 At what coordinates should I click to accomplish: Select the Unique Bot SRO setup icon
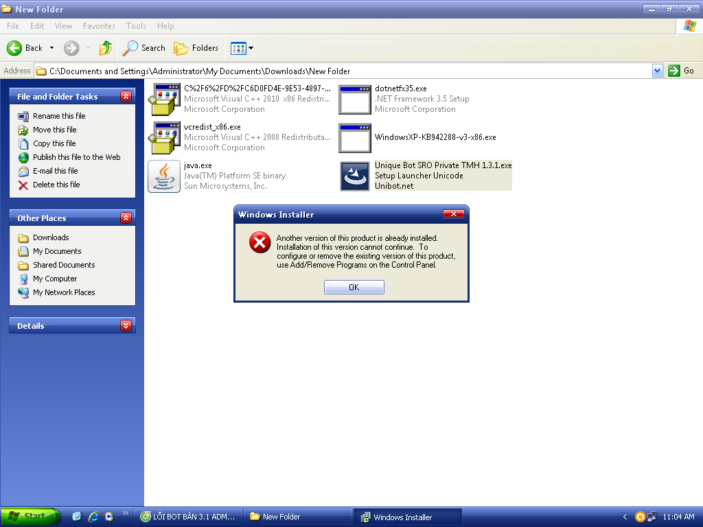click(355, 176)
